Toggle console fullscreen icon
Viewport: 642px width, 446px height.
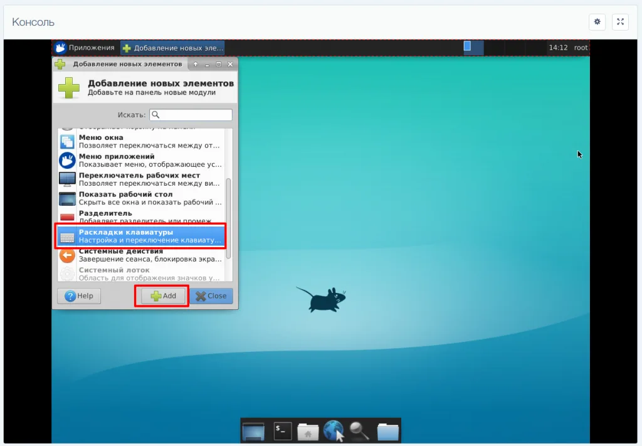pos(620,22)
